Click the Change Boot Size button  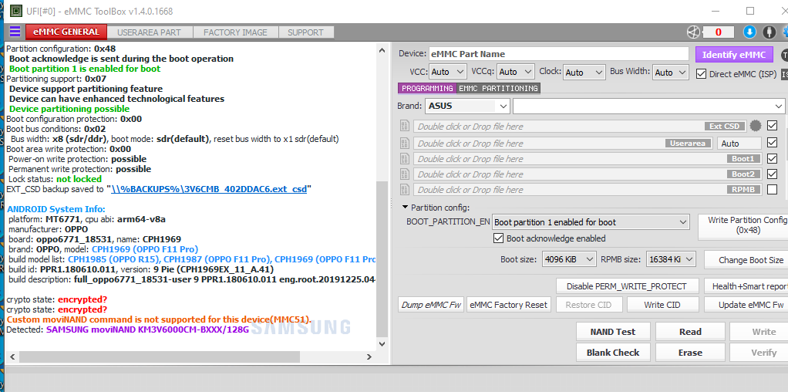(x=746, y=259)
